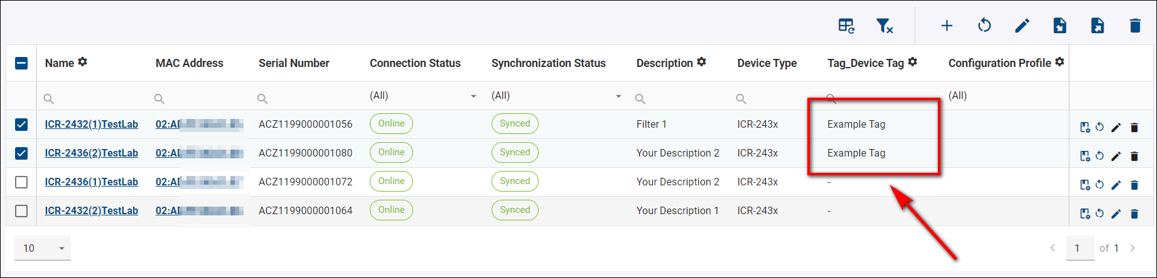
Task: Click the Serial Number column header
Action: [294, 63]
